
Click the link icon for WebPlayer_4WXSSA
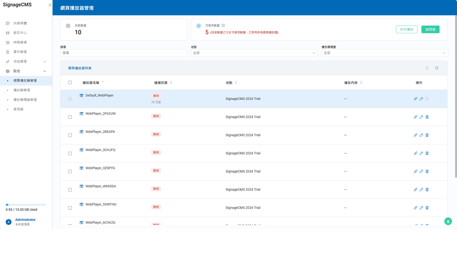[x=416, y=189]
